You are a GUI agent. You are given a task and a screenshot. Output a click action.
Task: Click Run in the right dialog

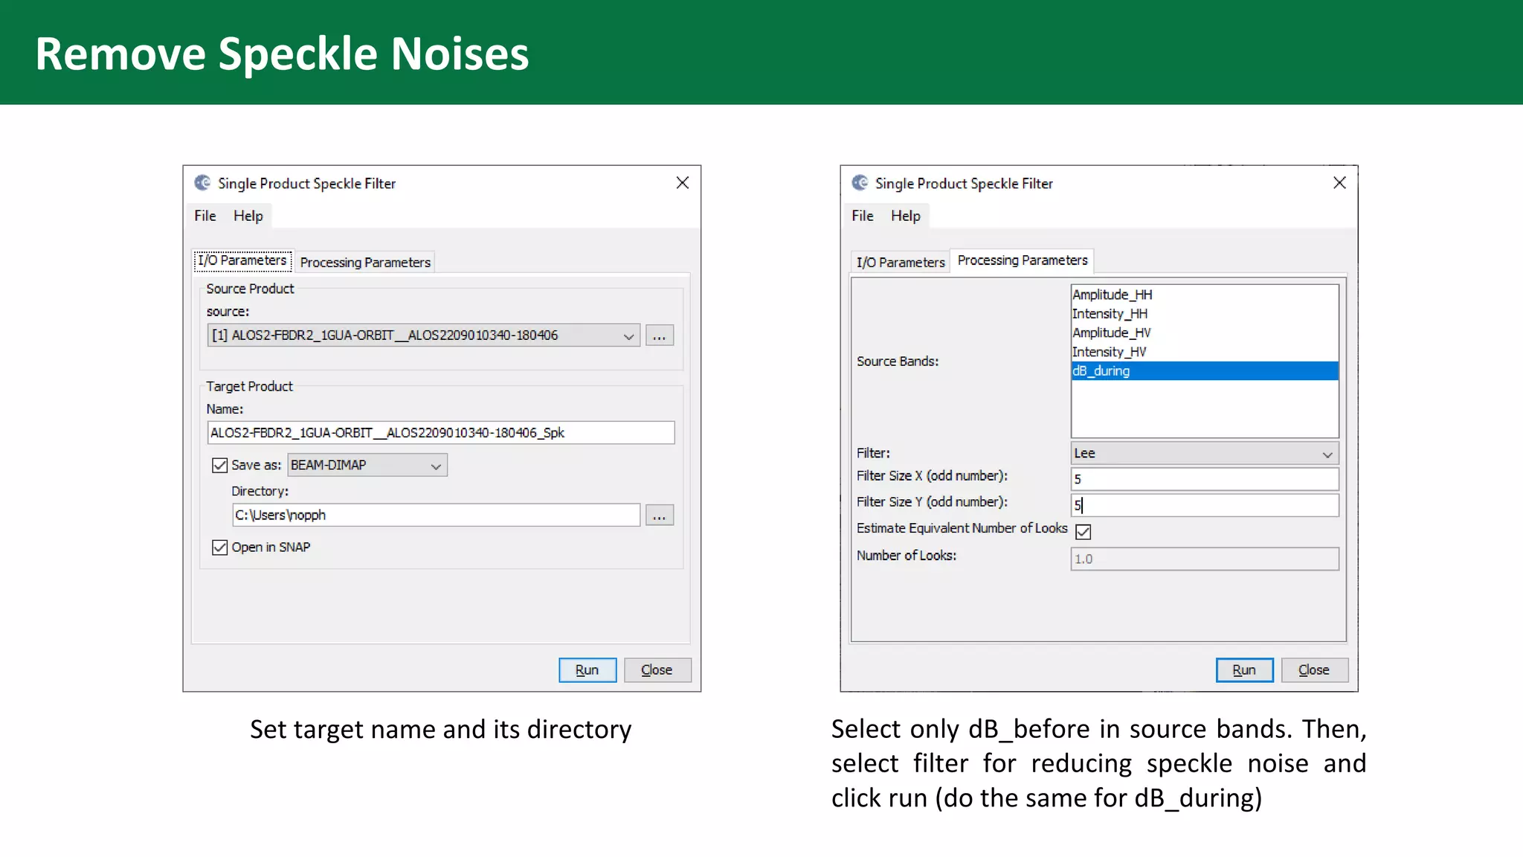pos(1245,670)
